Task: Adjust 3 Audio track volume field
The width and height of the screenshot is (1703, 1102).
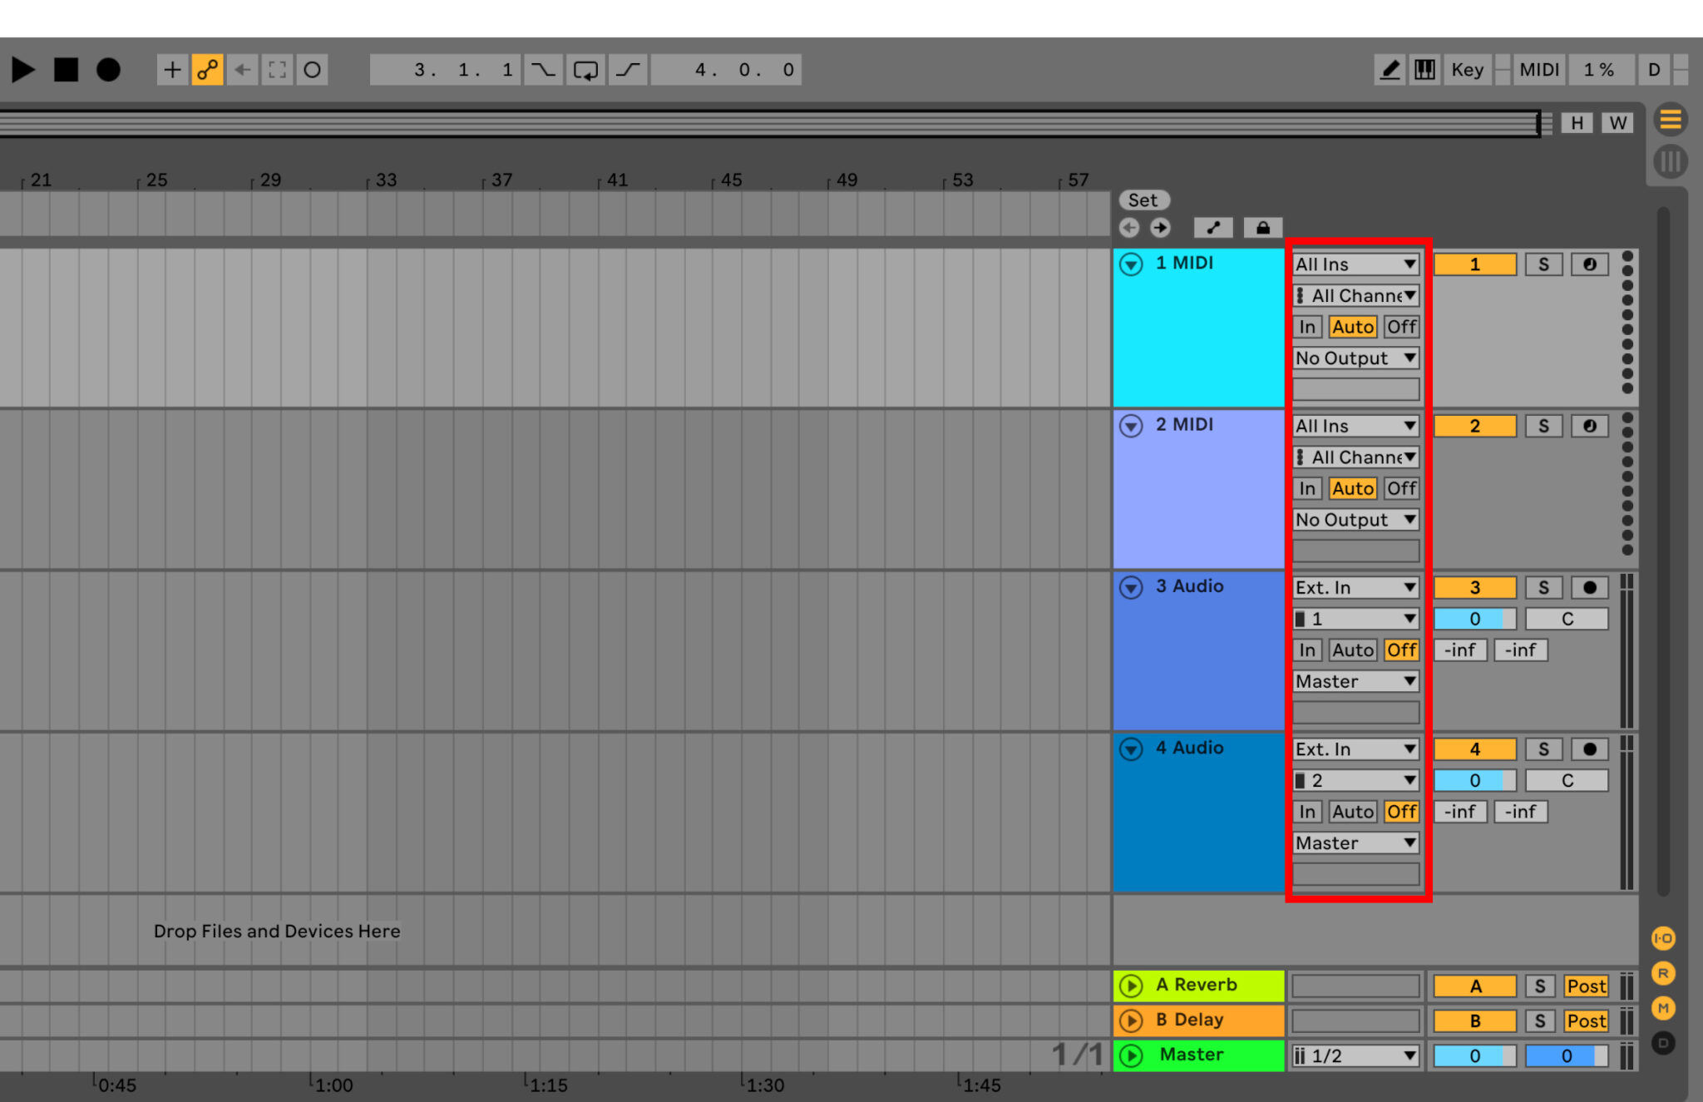Action: pos(1475,619)
